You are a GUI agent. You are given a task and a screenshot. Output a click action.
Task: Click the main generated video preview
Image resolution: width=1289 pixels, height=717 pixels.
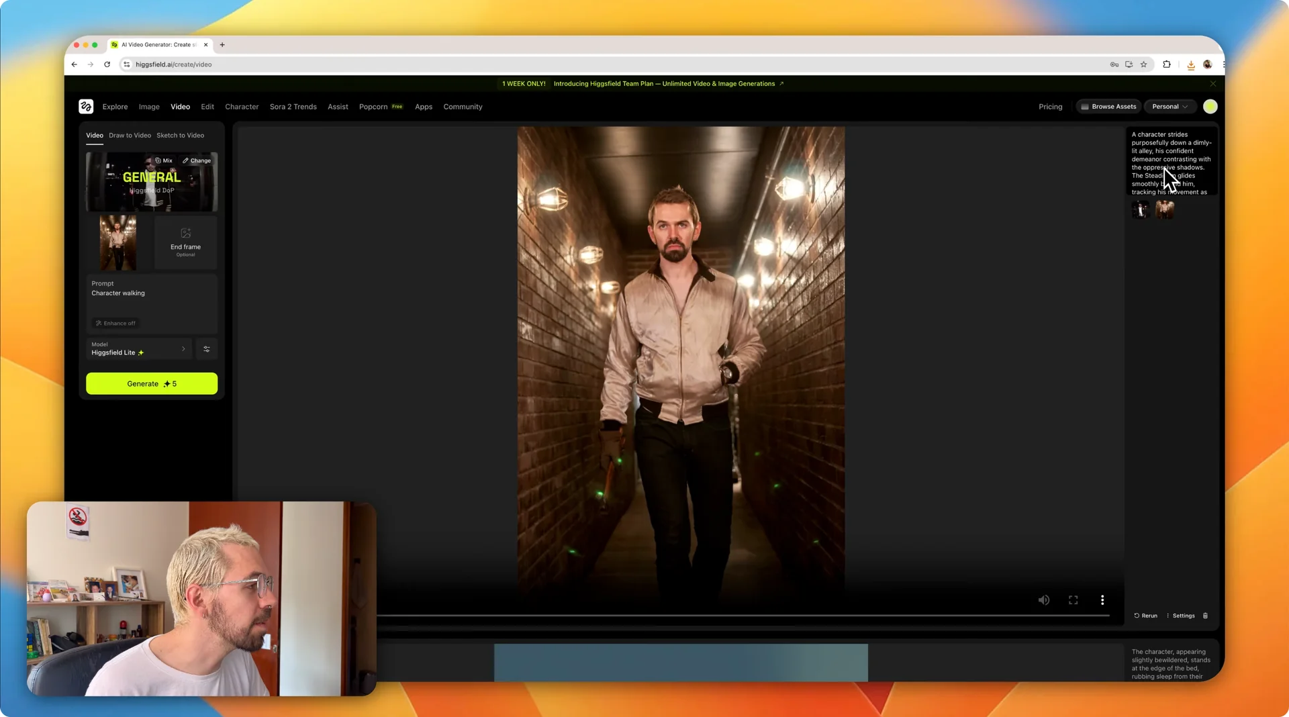(x=681, y=363)
